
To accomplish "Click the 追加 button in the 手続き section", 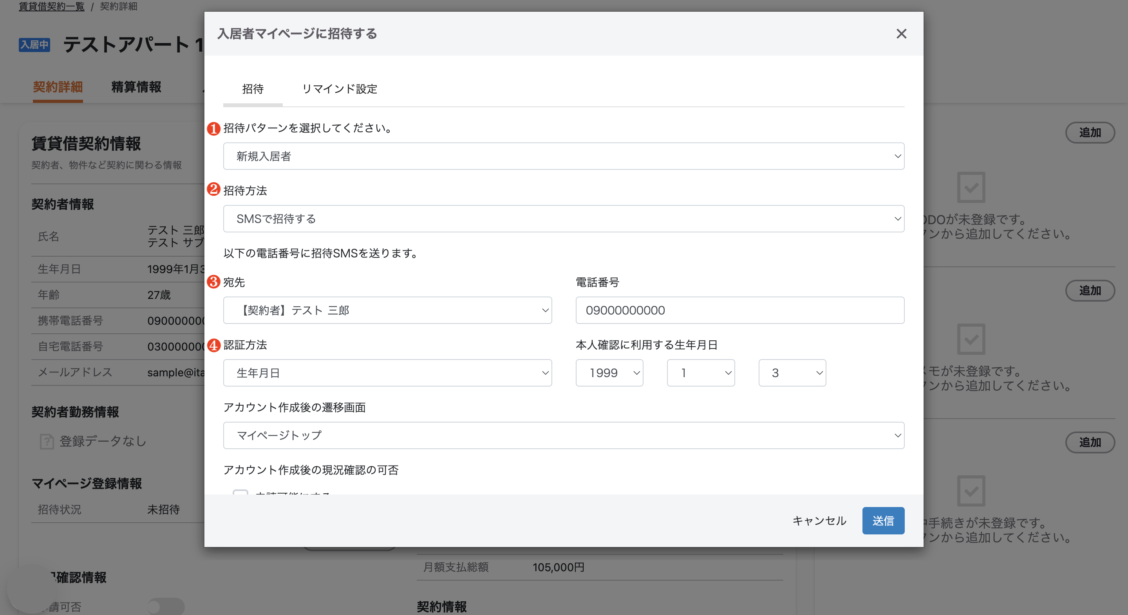I will tap(1090, 442).
